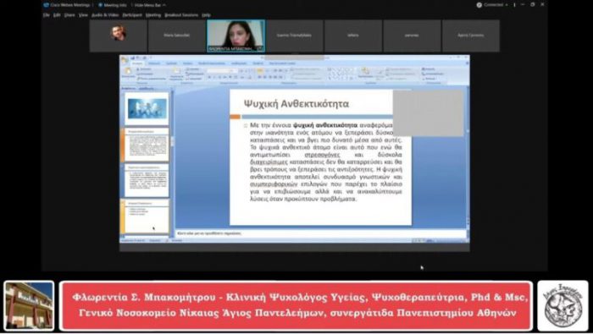Click the hospital building image in banner

[29, 306]
